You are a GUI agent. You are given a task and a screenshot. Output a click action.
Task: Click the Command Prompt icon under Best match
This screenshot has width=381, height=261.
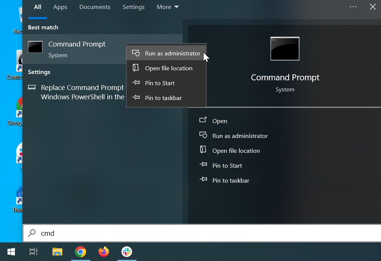(x=35, y=46)
